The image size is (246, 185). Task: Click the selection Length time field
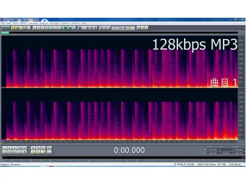[x=238, y=149]
